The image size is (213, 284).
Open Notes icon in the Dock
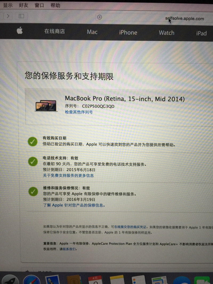tap(117, 280)
